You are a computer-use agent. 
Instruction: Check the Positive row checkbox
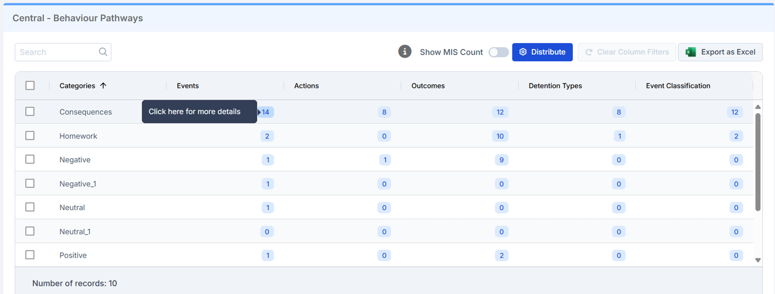30,255
